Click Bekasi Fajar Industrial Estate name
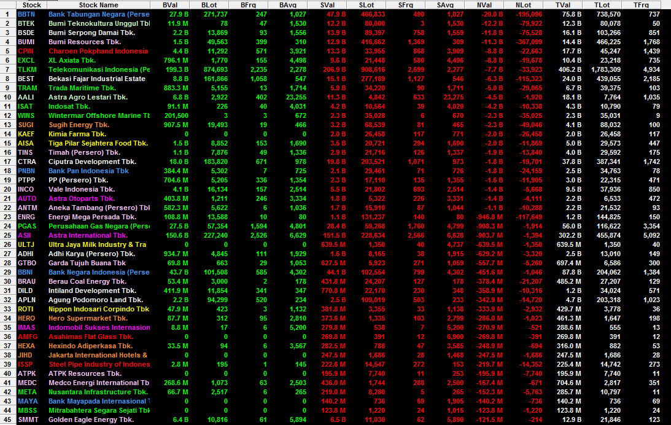671x425 pixels. (97, 79)
